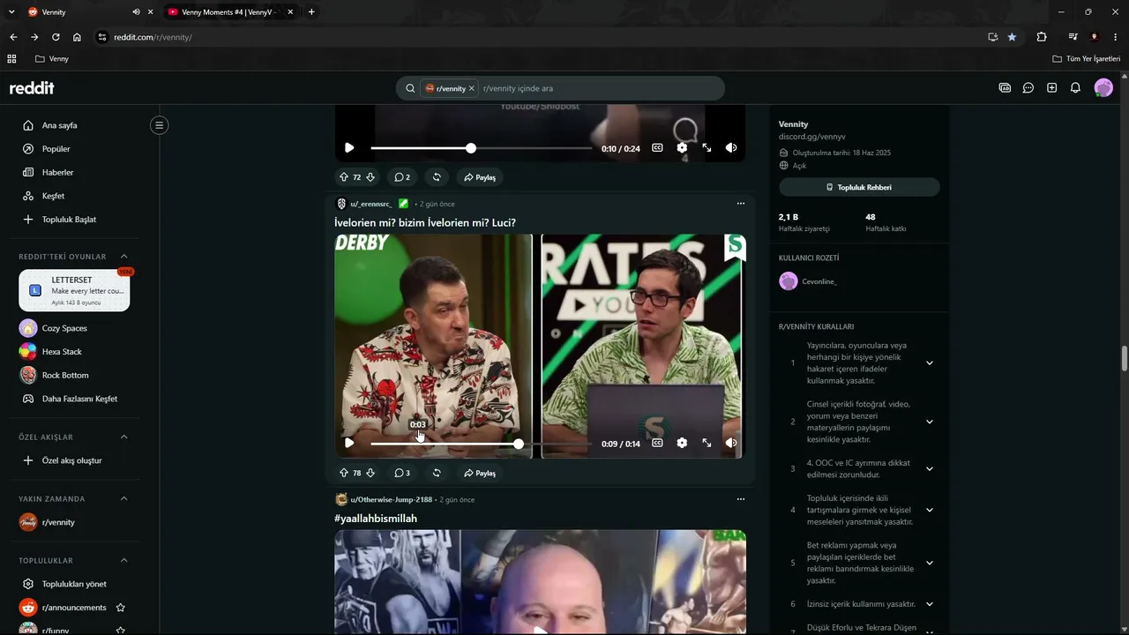Upvote the İvelorien post with 78 votes

click(344, 473)
